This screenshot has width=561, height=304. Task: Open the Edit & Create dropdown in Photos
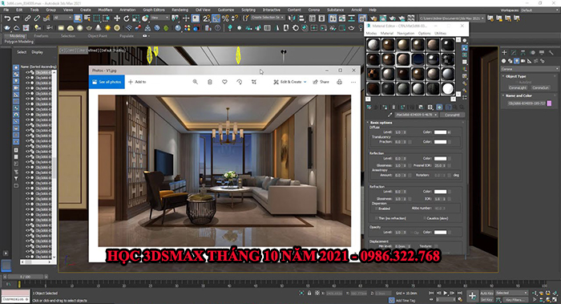point(290,82)
